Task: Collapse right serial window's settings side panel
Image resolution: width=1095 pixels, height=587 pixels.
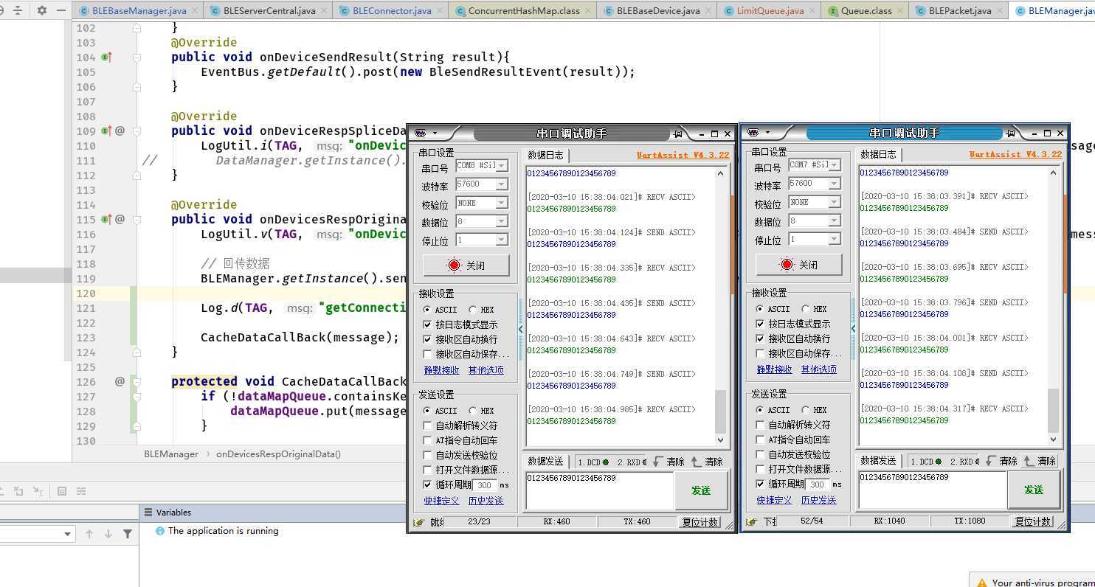Action: click(853, 329)
